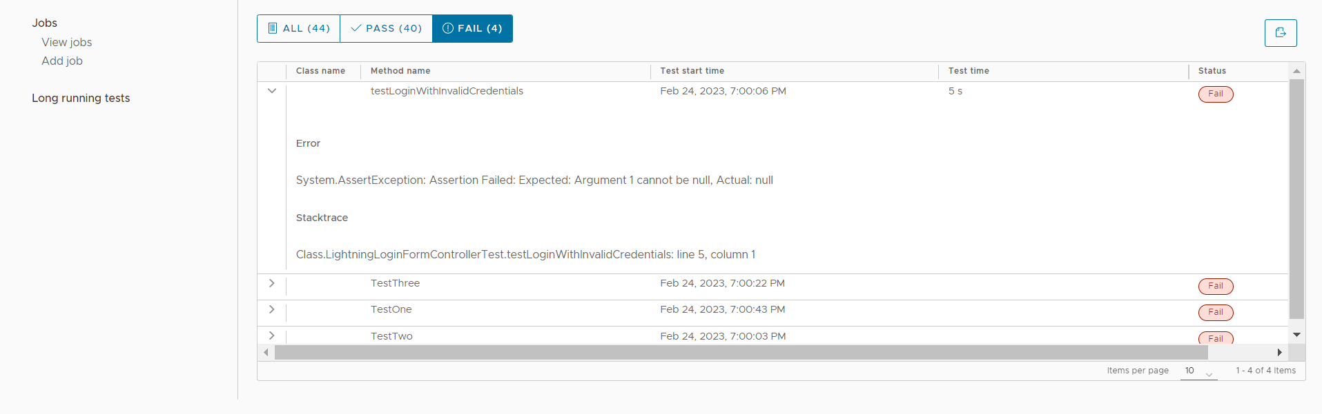Sort by Method name column header
The height and width of the screenshot is (414, 1322).
[x=400, y=71]
